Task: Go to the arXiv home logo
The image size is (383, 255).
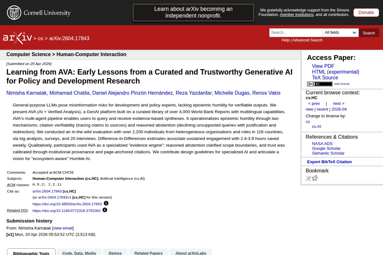Action: pos(18,38)
